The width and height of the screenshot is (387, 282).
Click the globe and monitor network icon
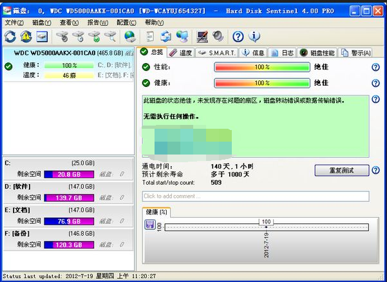(182, 37)
